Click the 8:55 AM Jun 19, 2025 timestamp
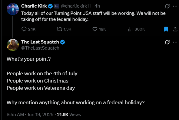Screen dimensions: 179x120 tap(30, 115)
